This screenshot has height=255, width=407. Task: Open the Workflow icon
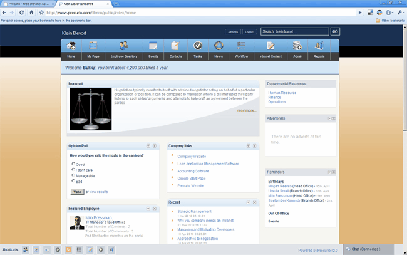[241, 46]
